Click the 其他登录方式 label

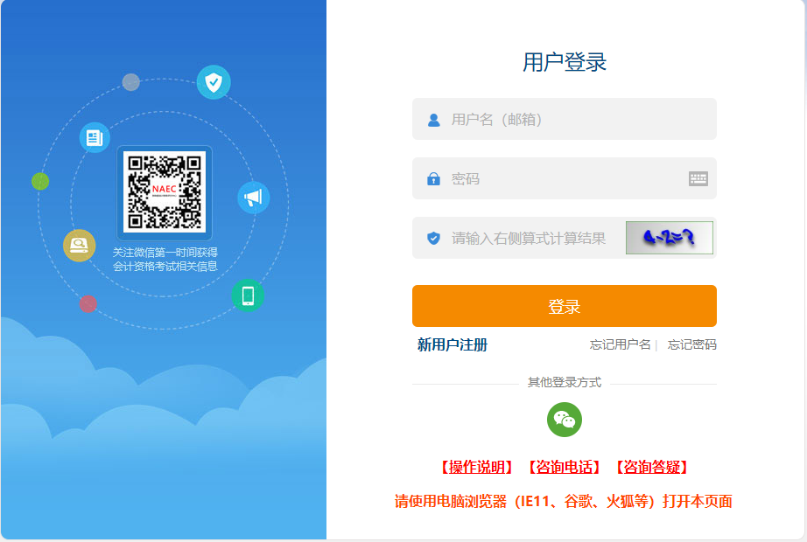coord(564,382)
